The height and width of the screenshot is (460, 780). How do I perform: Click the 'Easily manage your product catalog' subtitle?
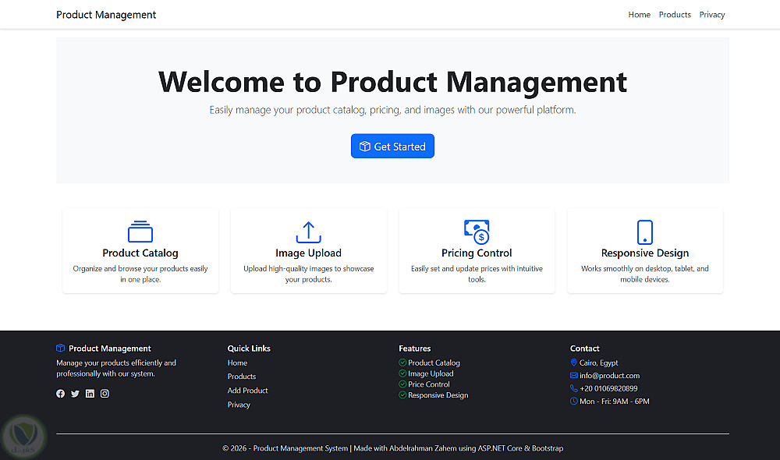pos(392,110)
